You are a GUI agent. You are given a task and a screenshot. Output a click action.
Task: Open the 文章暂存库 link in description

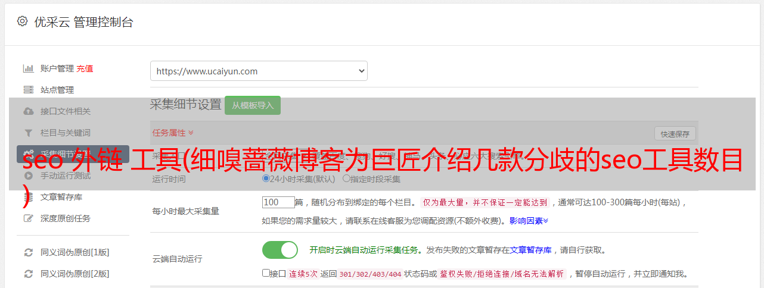coord(530,250)
